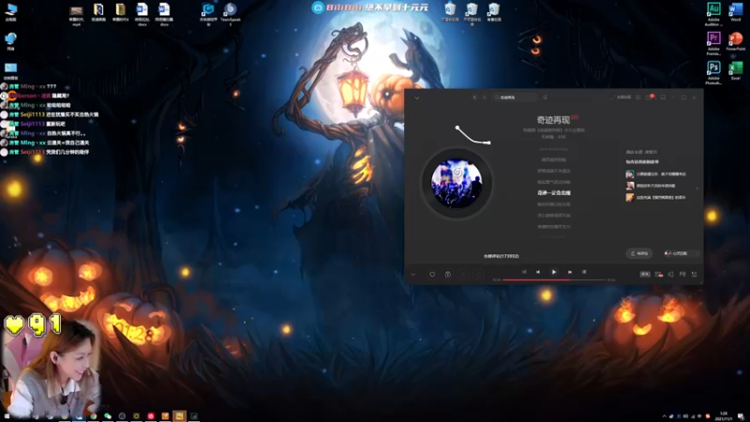The width and height of the screenshot is (750, 422).
Task: Select the highlighted taskbar app
Action: [x=179, y=416]
